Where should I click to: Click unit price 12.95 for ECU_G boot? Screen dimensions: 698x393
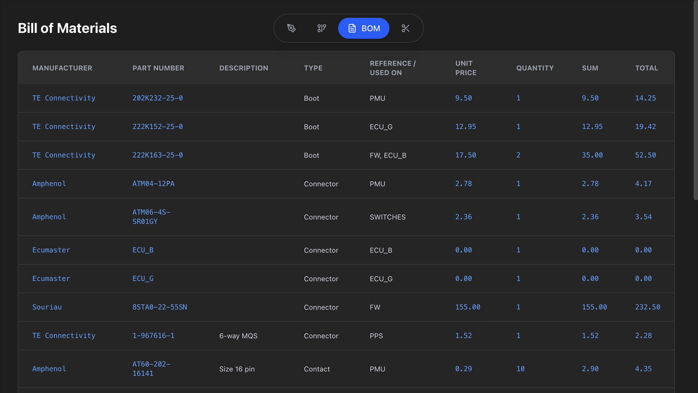click(x=466, y=127)
